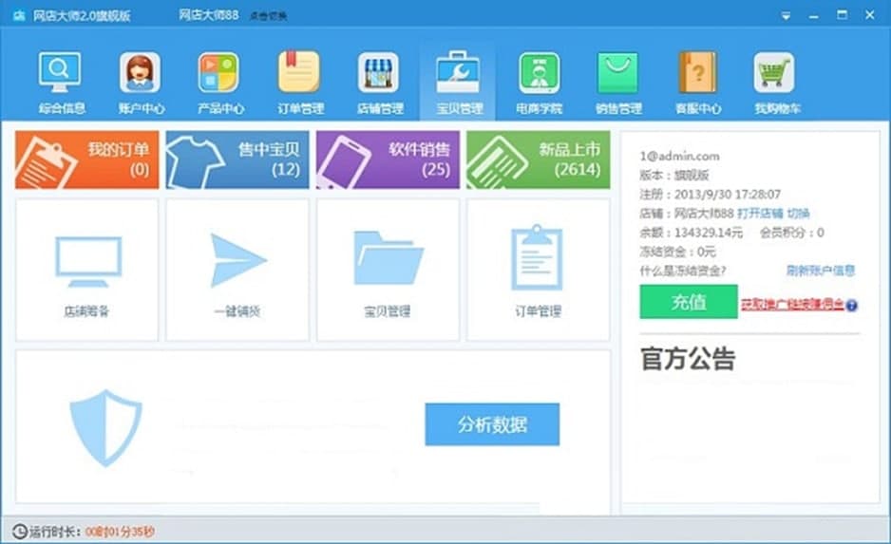Maximize the 网店大师 window
This screenshot has height=544, width=891.
pyautogui.click(x=843, y=15)
